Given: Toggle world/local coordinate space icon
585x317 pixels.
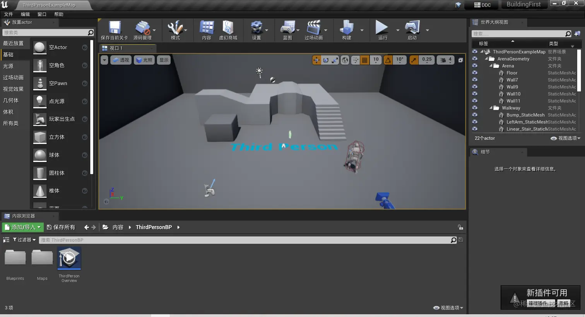Looking at the screenshot, I should [x=345, y=60].
